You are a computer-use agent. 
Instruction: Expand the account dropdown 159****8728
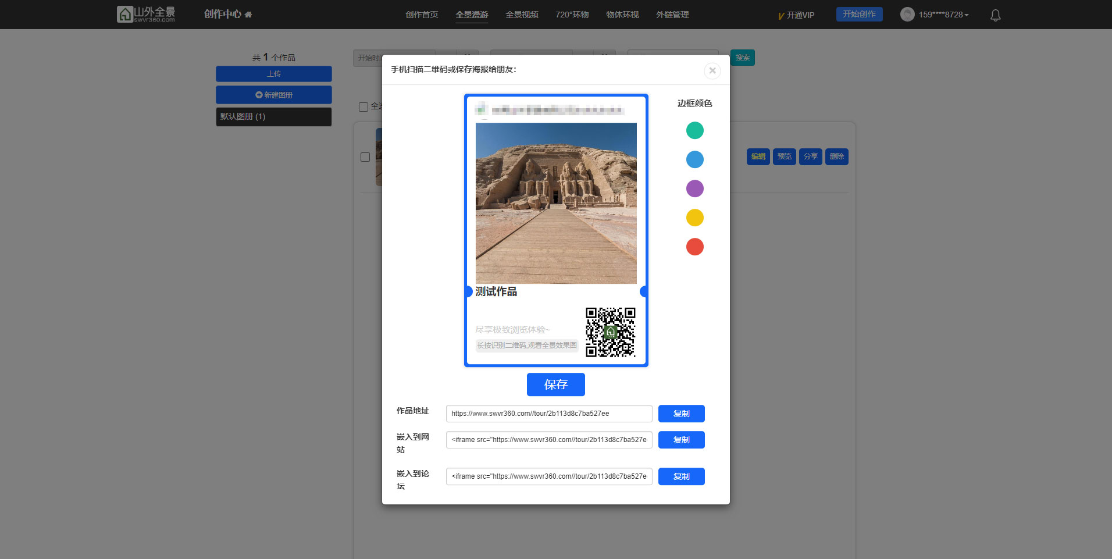[943, 15]
